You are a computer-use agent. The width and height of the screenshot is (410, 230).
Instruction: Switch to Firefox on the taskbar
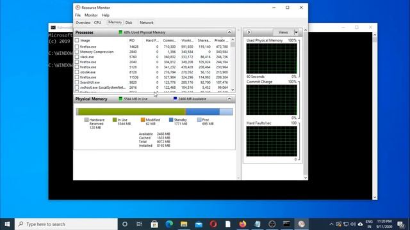pyautogui.click(x=242, y=224)
